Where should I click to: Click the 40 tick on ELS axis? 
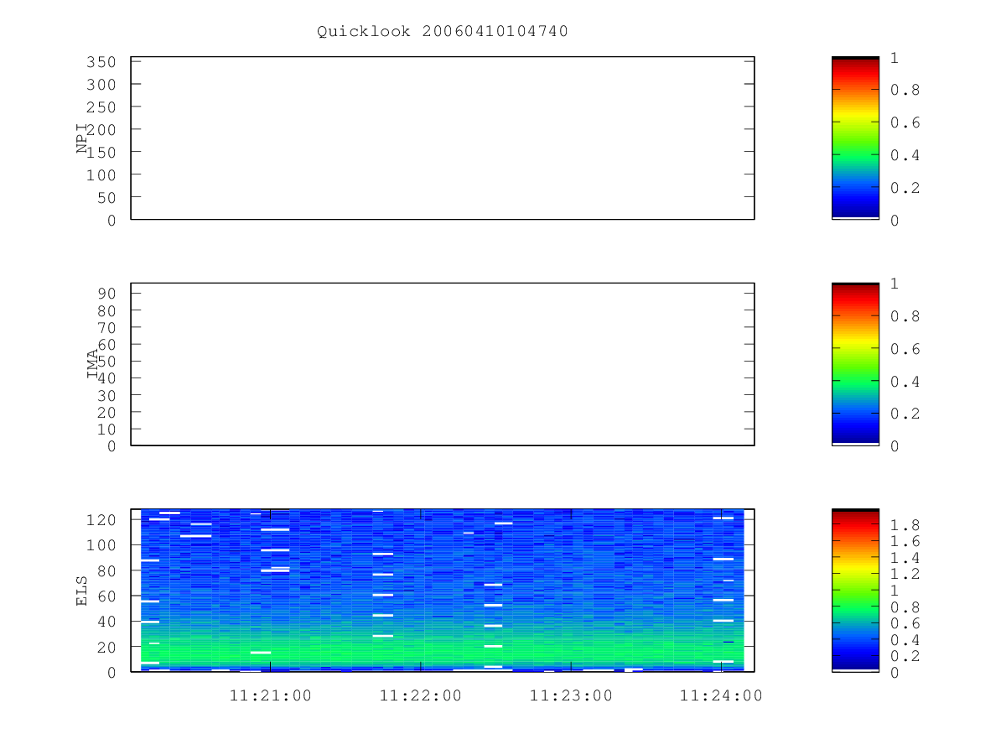click(106, 622)
